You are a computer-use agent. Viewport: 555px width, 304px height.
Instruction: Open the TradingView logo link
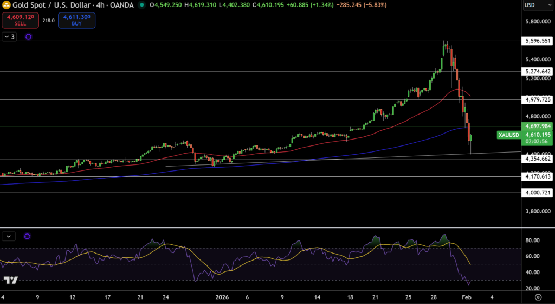tap(11, 280)
